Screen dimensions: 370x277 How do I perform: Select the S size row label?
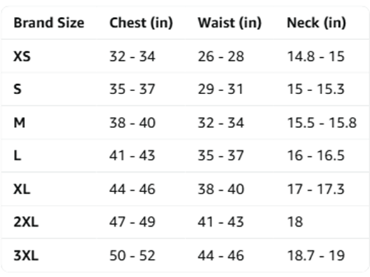pos(18,89)
